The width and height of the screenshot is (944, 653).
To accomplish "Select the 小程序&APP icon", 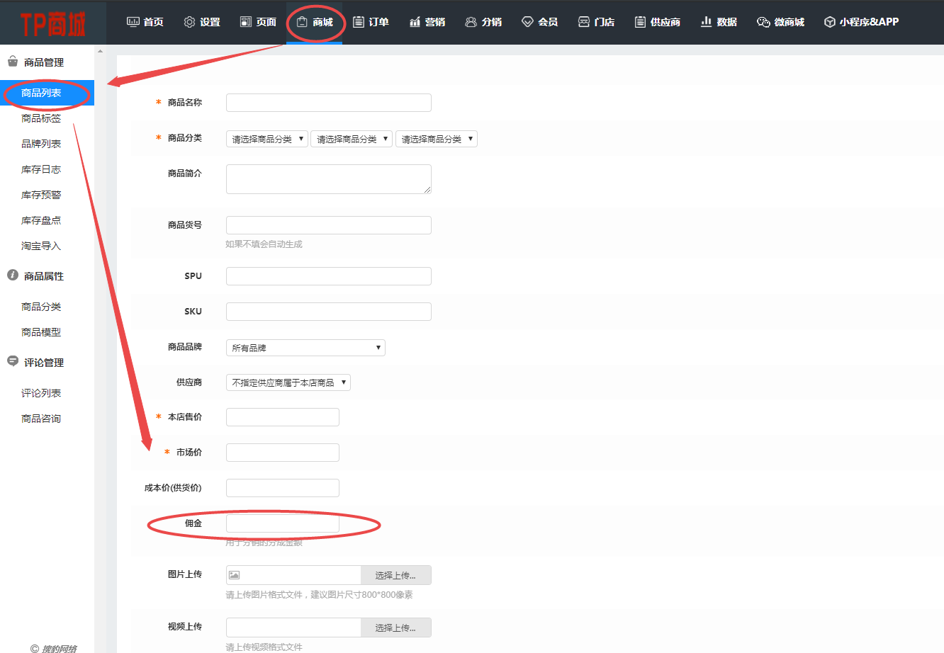I will point(828,22).
